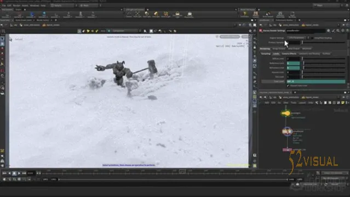Click the timeline current frame marker
Viewport: 350px width, 197px height.
tap(182, 171)
